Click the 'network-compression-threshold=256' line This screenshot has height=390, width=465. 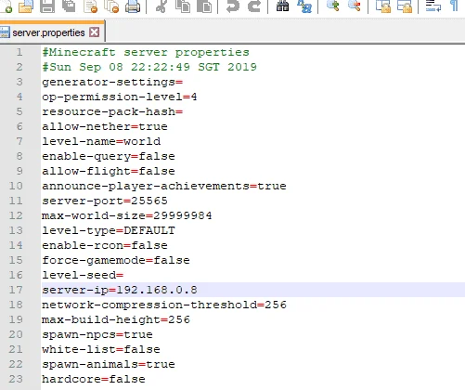point(164,305)
